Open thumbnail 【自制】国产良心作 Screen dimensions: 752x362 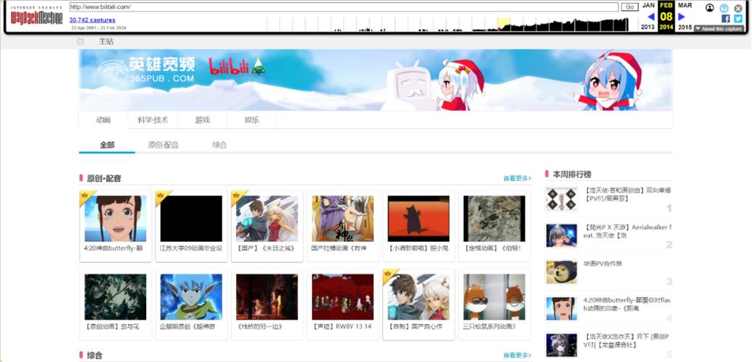(419, 297)
